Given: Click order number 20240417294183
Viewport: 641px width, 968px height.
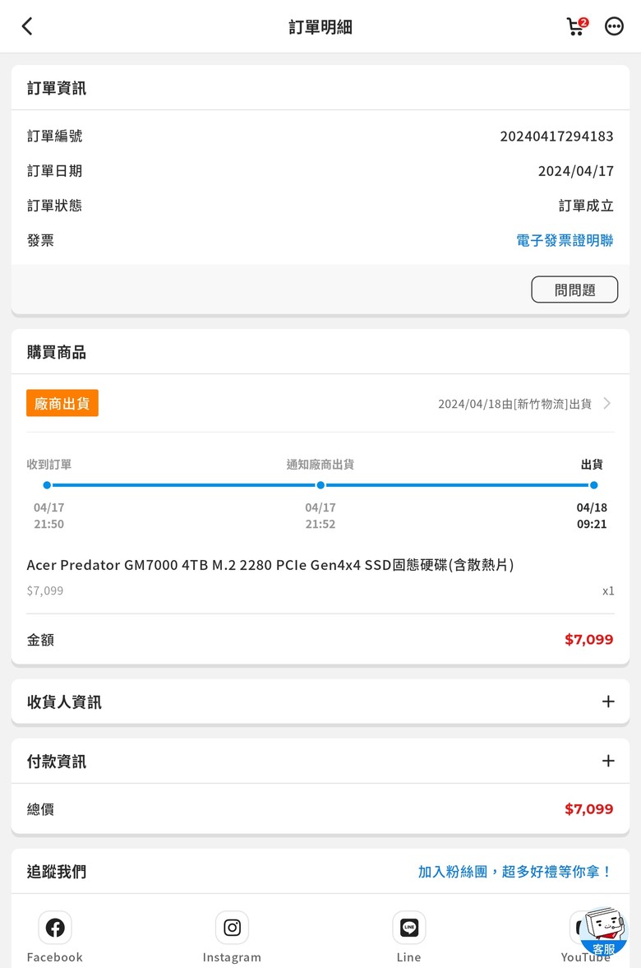Looking at the screenshot, I should click(x=556, y=136).
